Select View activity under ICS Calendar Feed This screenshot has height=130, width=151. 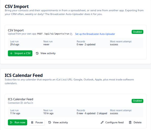pyautogui.click(x=58, y=122)
